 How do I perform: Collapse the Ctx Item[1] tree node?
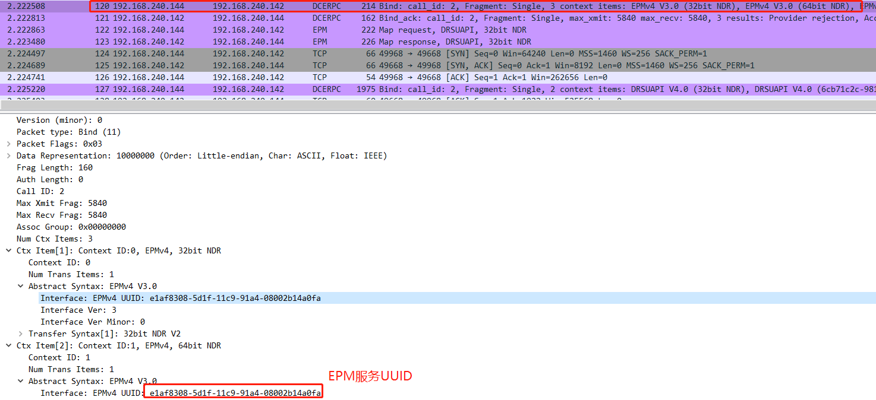click(x=8, y=250)
